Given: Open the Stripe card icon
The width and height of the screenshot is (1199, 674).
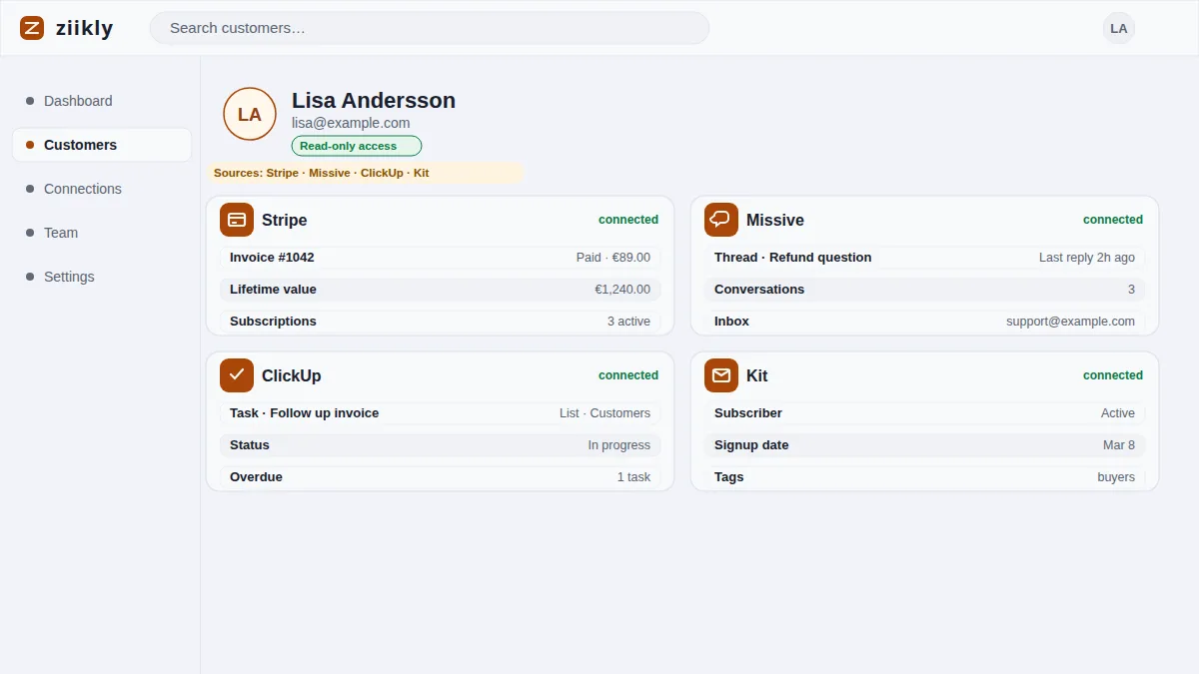Looking at the screenshot, I should tap(237, 220).
